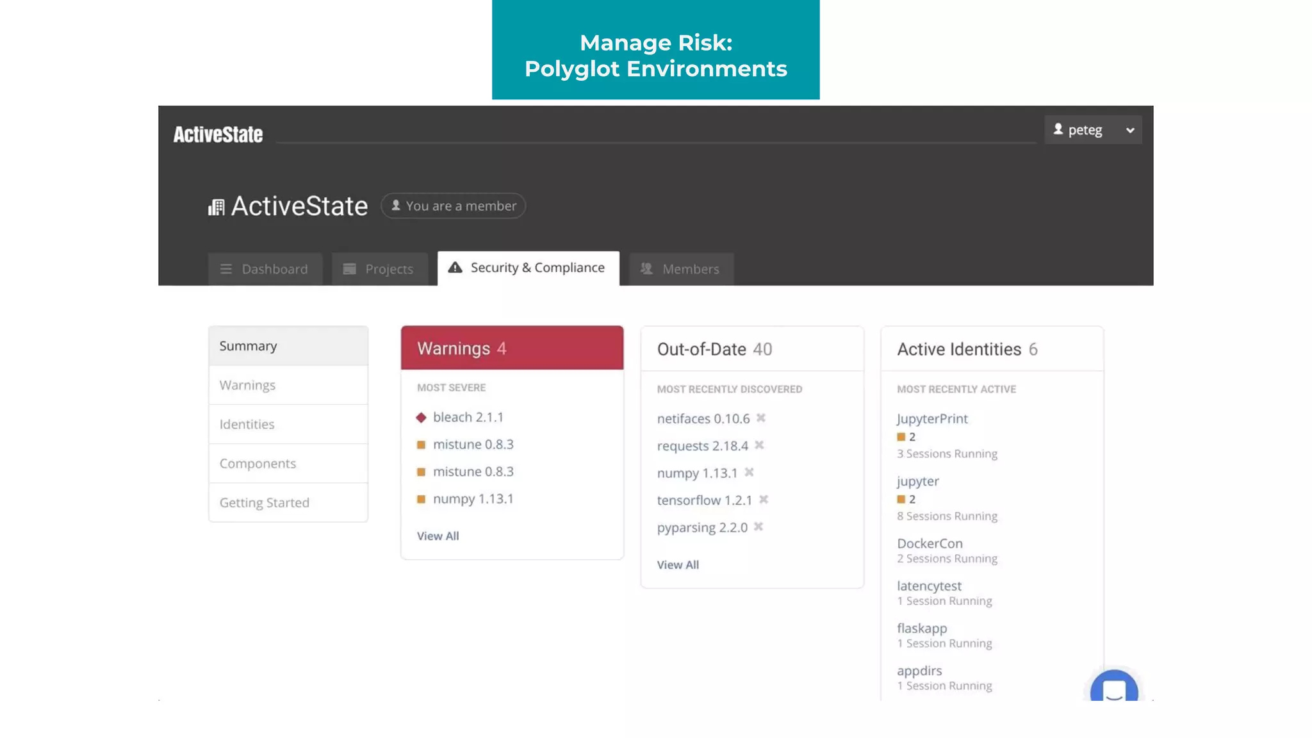The height and width of the screenshot is (738, 1312).
Task: Click the ActiveState logo in header
Action: [x=218, y=135]
